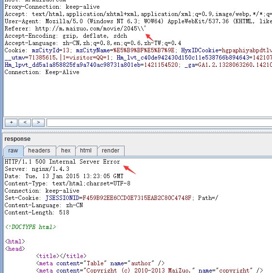Click the previous match '<' button
This screenshot has height=273, width=272.
point(25,122)
